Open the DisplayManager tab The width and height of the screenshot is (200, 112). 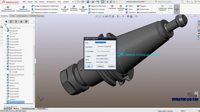(26, 21)
